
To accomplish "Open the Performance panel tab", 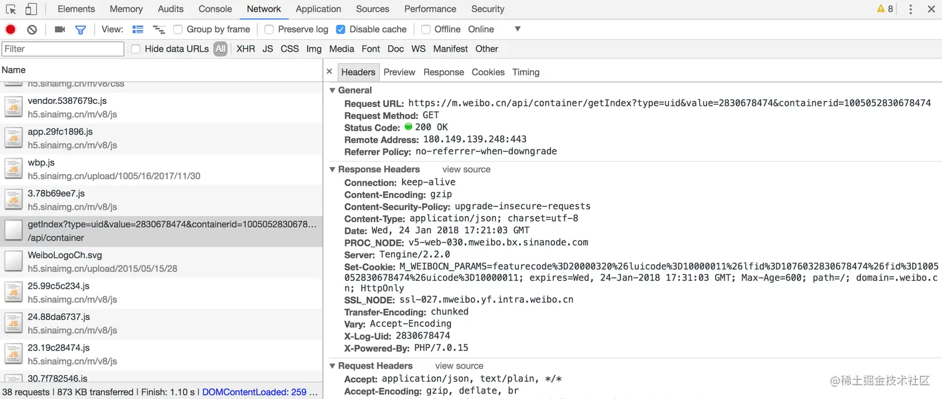I will point(431,9).
